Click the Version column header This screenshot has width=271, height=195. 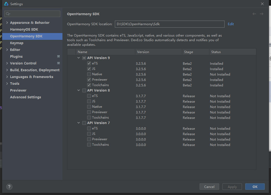(159, 52)
